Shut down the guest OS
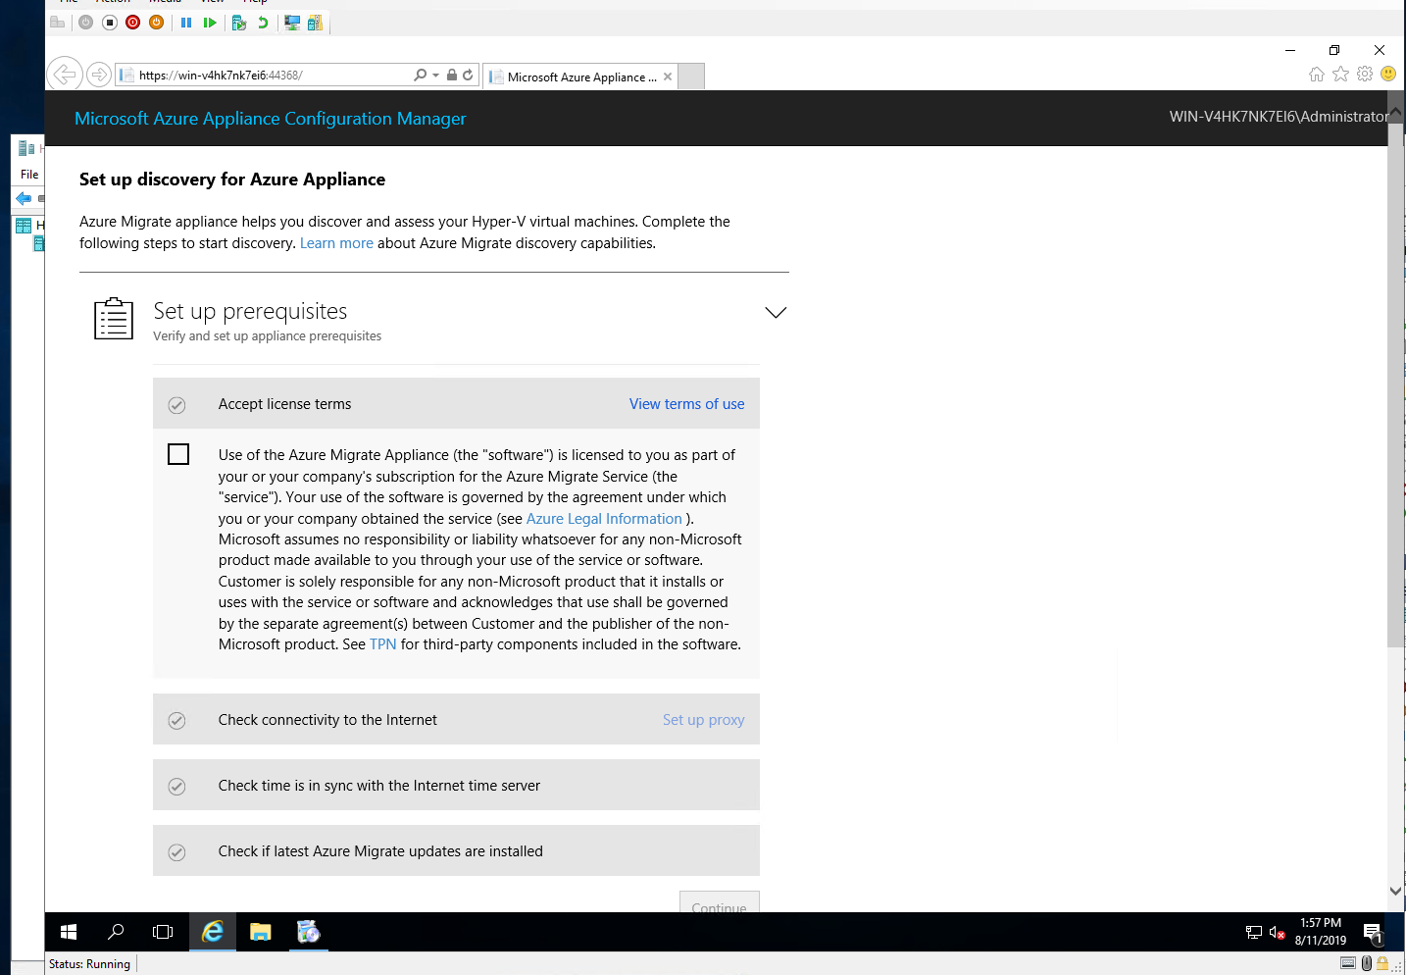The image size is (1406, 975). 132,22
